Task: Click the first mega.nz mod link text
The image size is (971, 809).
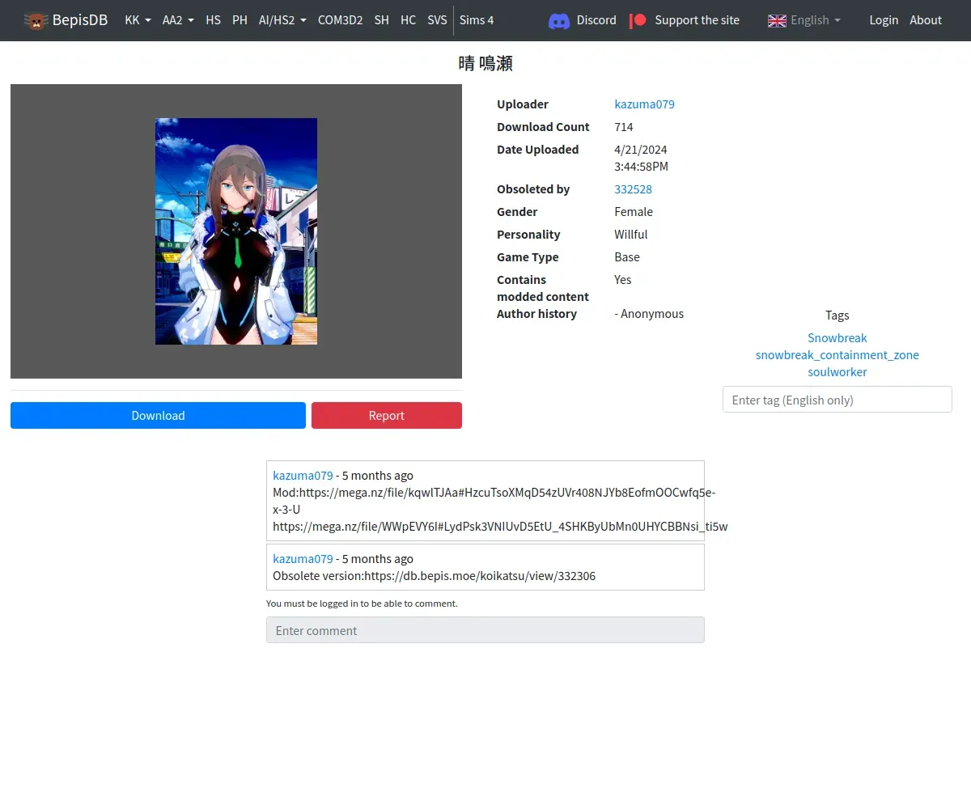Action: point(494,501)
